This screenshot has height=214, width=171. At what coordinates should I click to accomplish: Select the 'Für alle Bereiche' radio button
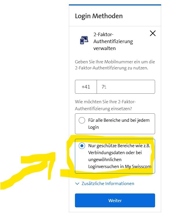[82, 120]
